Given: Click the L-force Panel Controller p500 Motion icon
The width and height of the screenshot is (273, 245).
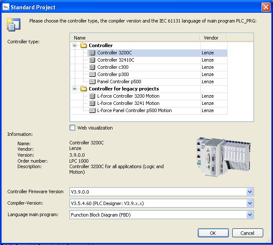Looking at the screenshot, I should pyautogui.click(x=92, y=110).
